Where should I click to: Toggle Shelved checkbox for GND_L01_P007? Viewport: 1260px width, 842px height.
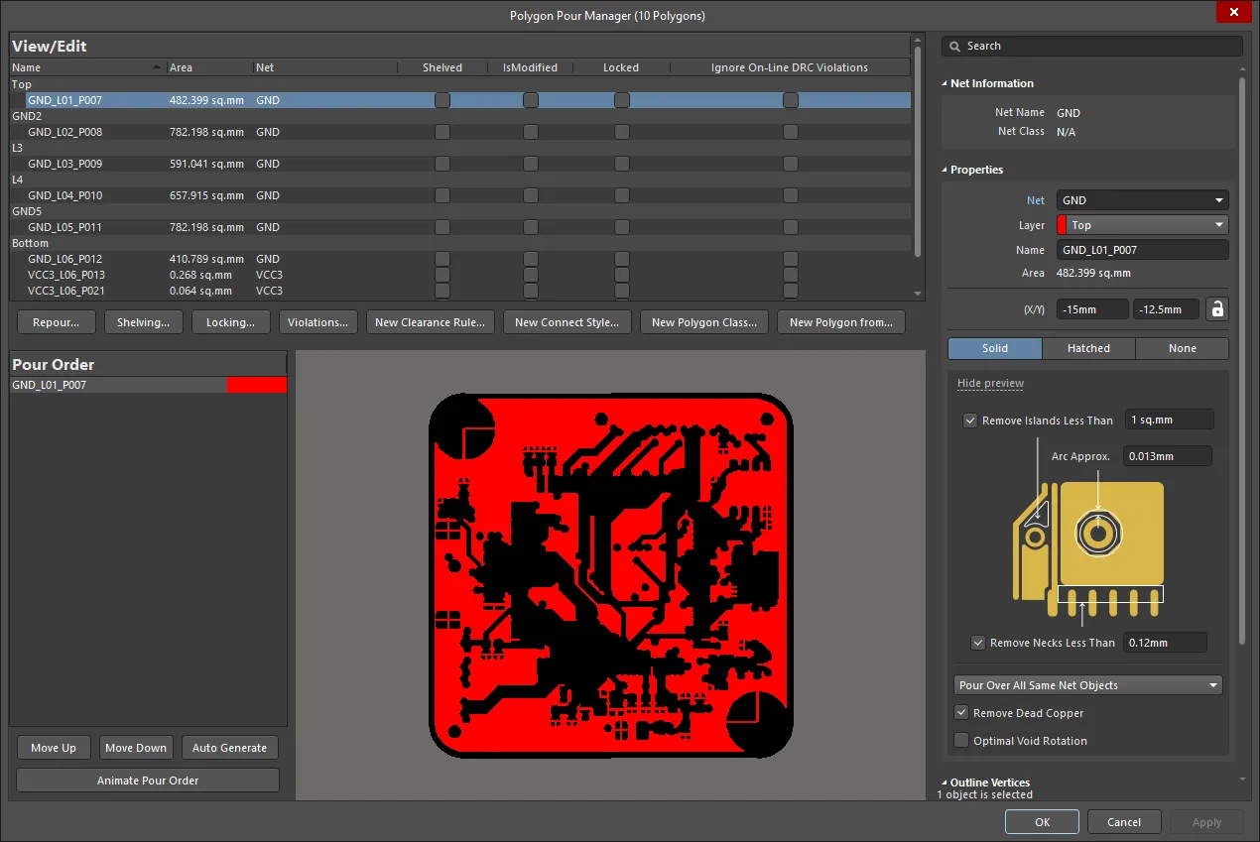coord(442,100)
